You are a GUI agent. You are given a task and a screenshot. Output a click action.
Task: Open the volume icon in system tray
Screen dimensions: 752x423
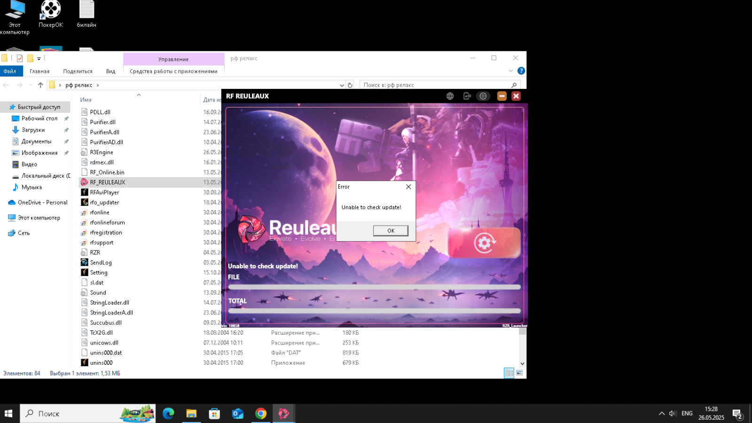673,414
